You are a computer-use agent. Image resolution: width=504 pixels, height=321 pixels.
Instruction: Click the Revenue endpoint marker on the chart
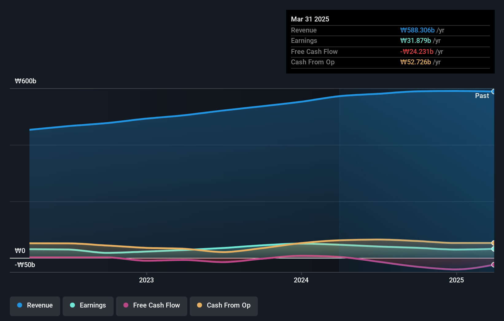pos(494,91)
